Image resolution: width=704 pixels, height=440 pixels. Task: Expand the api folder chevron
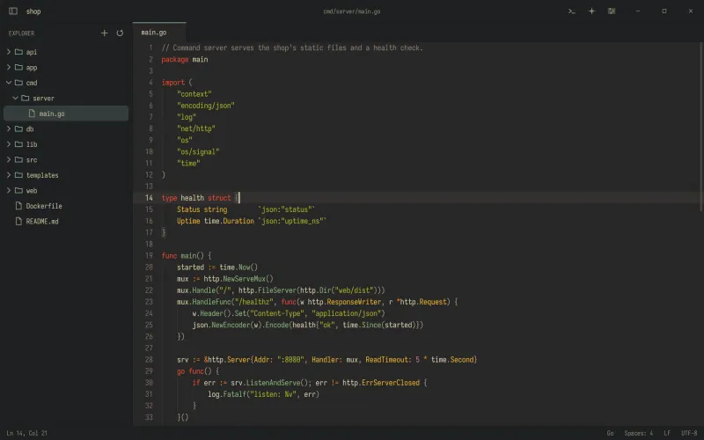click(9, 52)
